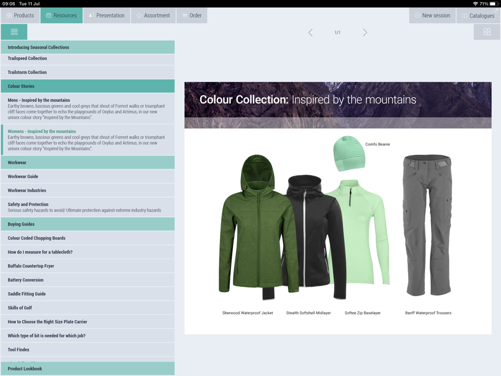
Task: Toggle the hamburger list menu button
Action: tap(14, 32)
